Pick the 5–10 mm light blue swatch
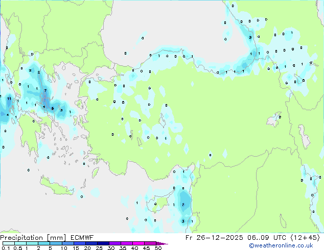Image resolution: width=324 pixels, height=250 pixels. [x=56, y=243]
